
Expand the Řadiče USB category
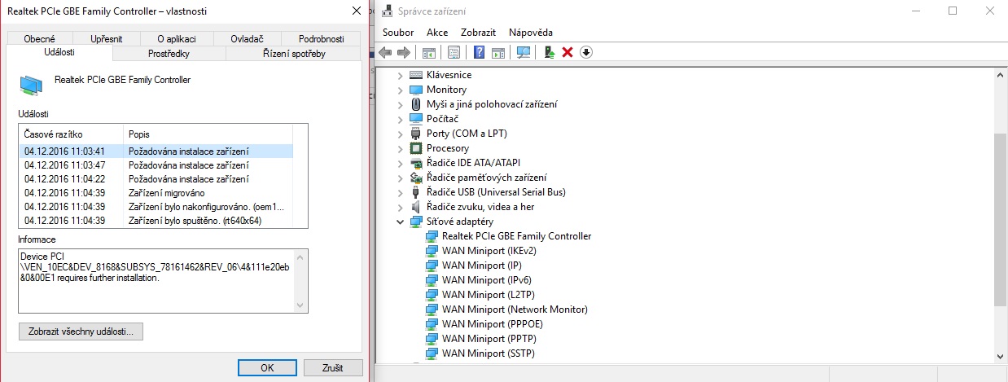click(x=401, y=192)
